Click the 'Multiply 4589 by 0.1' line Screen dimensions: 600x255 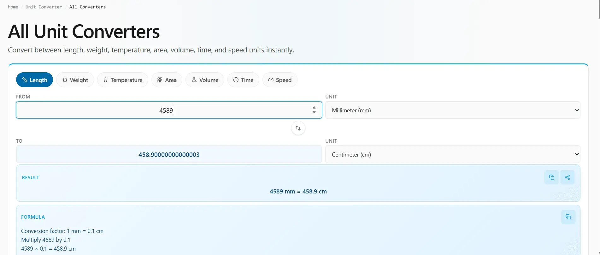click(x=46, y=240)
